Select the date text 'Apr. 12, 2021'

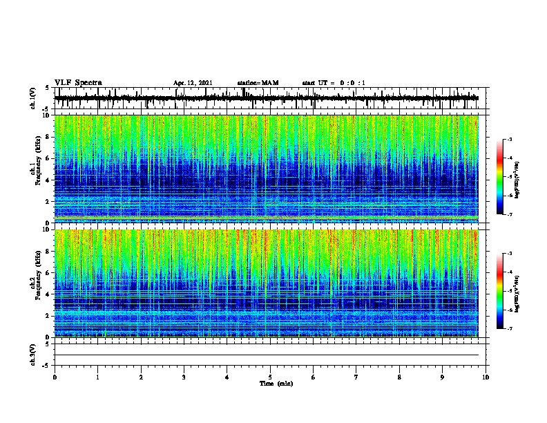pyautogui.click(x=193, y=83)
